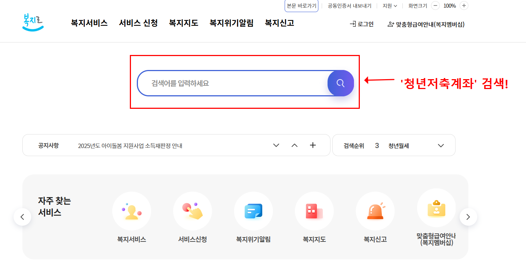Select the 복지지도 building icon
This screenshot has width=526, height=277.
(x=314, y=211)
